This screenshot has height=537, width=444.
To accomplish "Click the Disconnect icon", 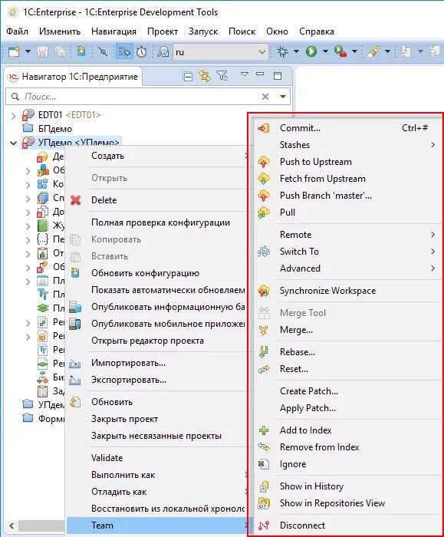I will pos(264,525).
